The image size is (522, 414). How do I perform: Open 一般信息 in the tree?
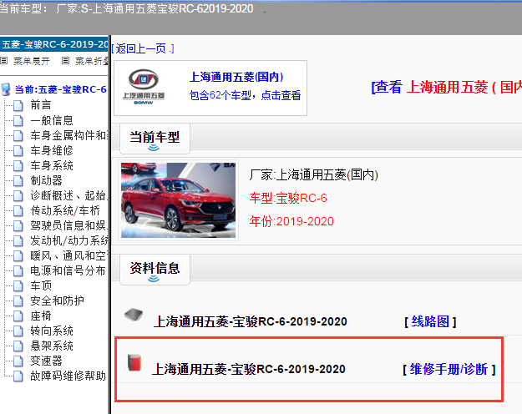[52, 120]
